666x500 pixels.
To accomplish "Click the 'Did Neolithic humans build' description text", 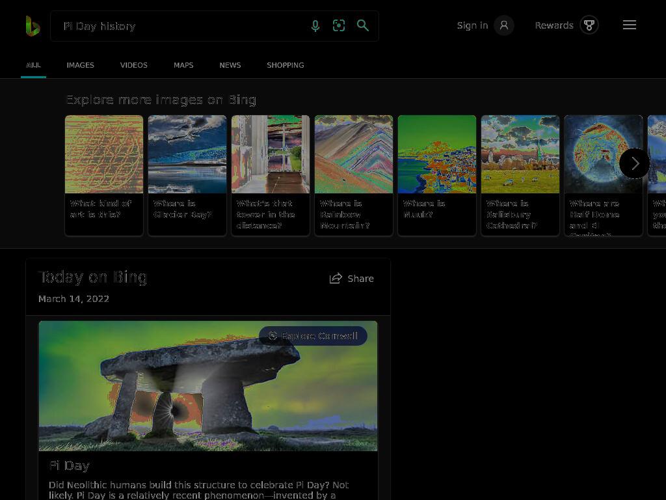I will coord(199,490).
